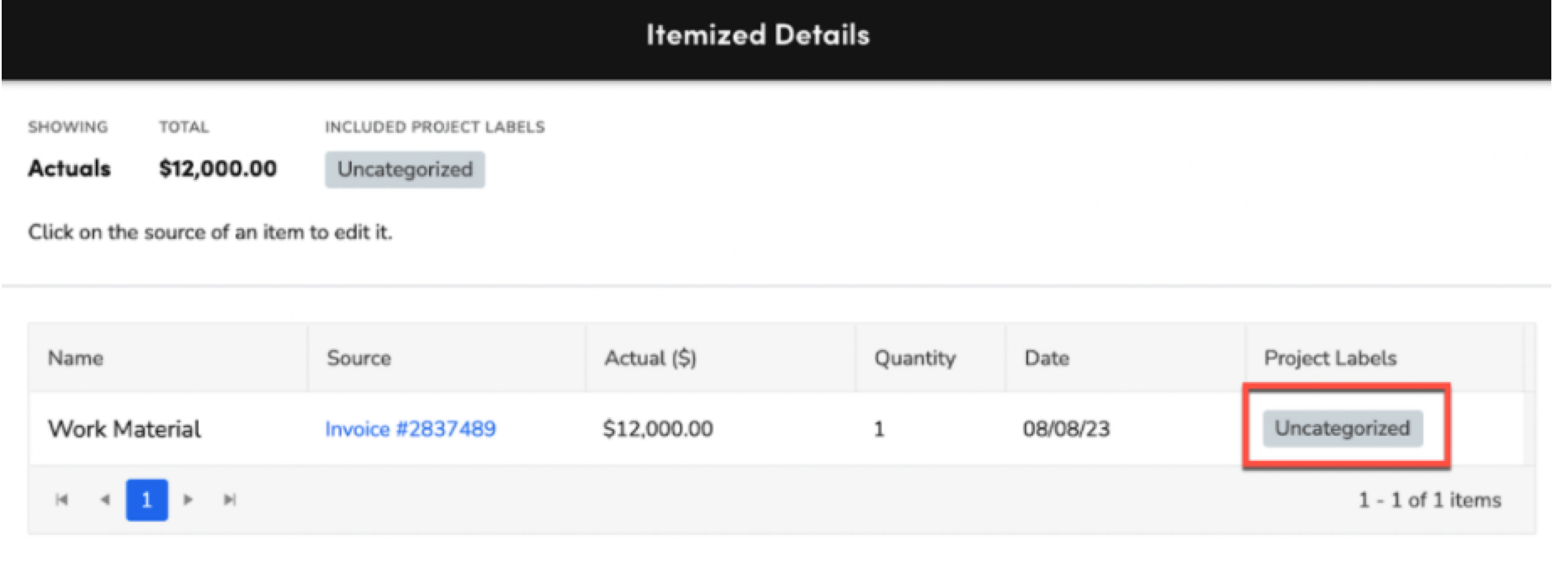1553x567 pixels.
Task: Select the Work Material item row
Action: 125,429
